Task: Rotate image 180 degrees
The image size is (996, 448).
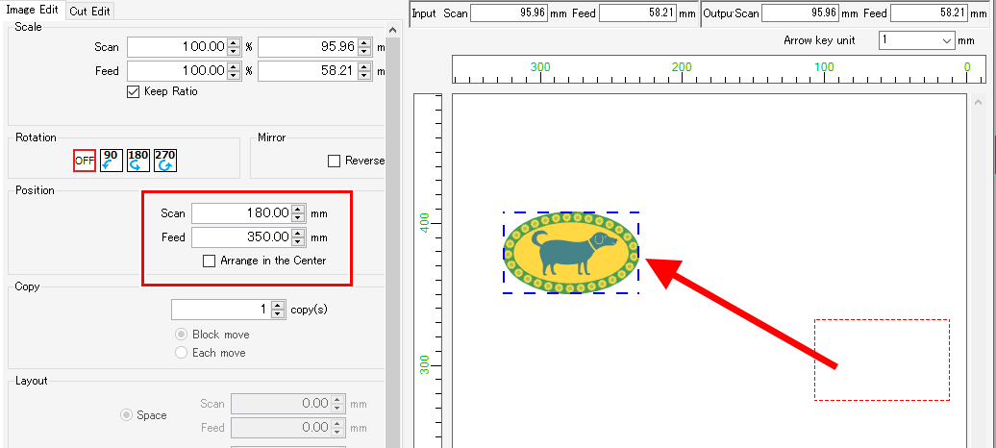Action: 137,161
